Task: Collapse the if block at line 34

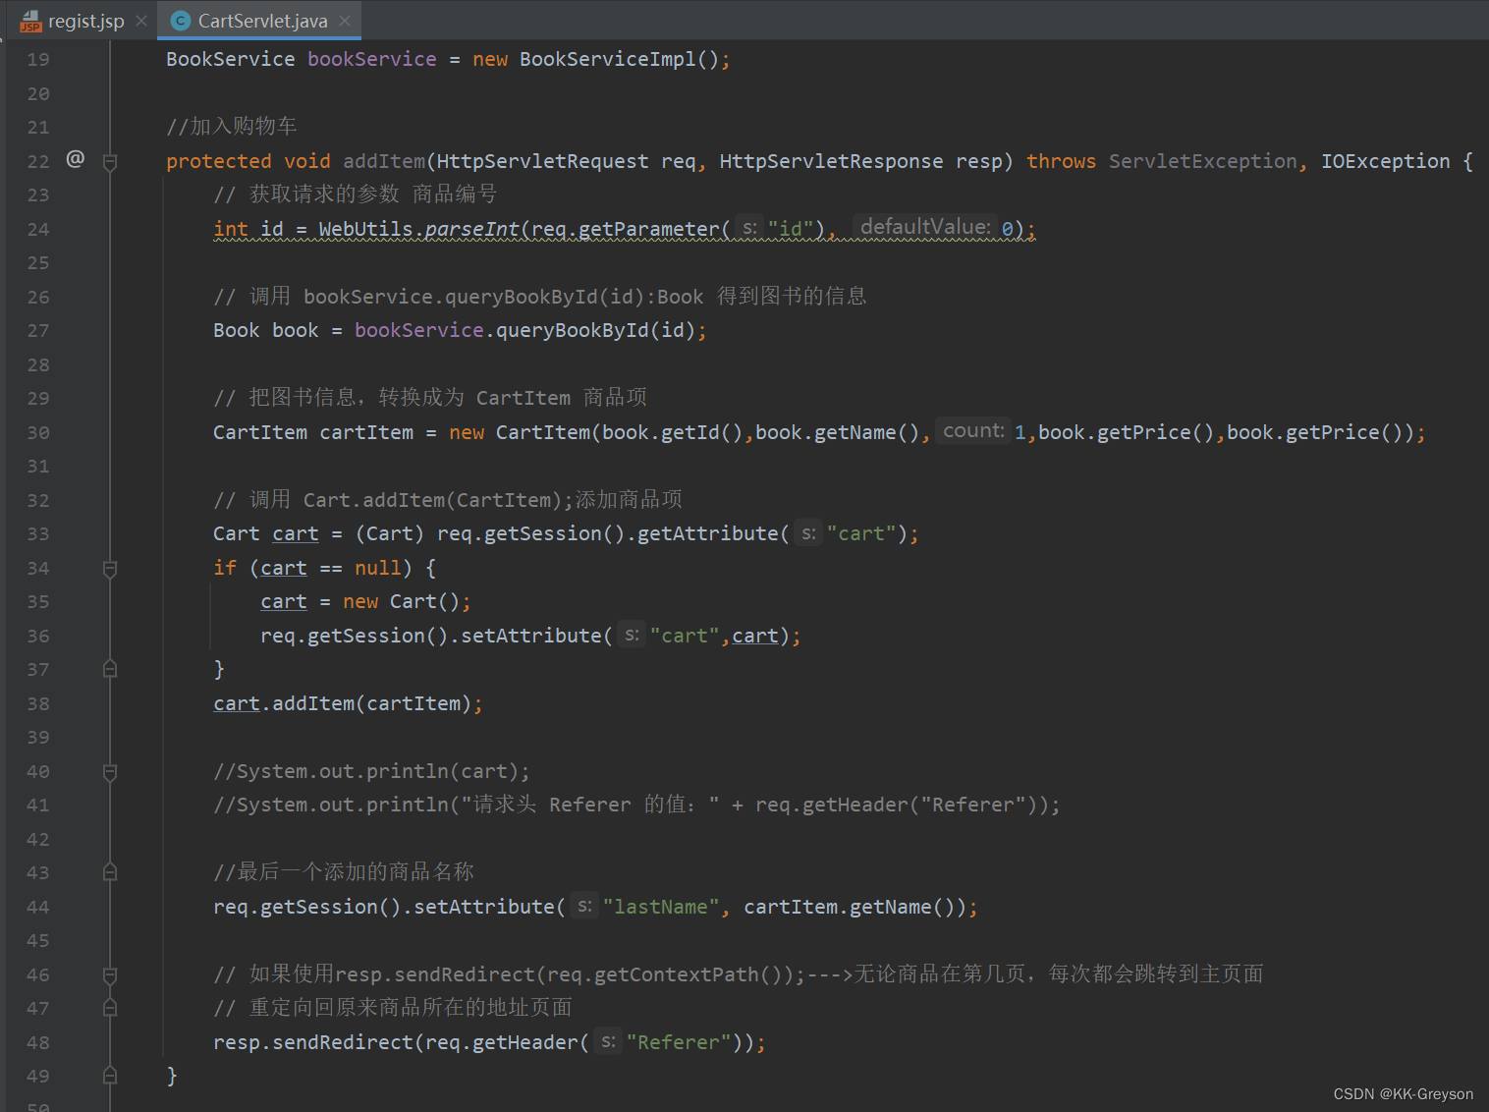Action: click(x=110, y=569)
